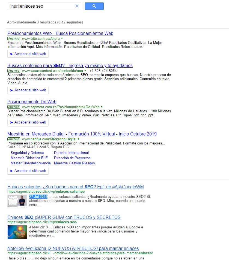Open 'Posicionamiento De Web' ad link
The width and height of the screenshot is (229, 260).
click(x=32, y=102)
